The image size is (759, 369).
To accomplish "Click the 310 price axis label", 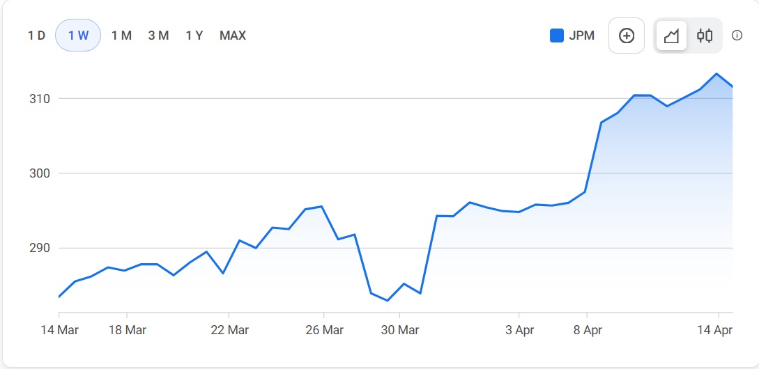I will [x=40, y=99].
